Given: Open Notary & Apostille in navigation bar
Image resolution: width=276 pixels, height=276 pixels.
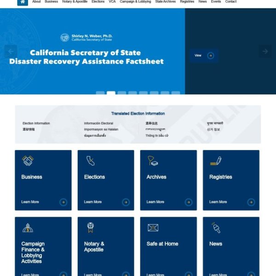Looking at the screenshot, I should tap(75, 1).
